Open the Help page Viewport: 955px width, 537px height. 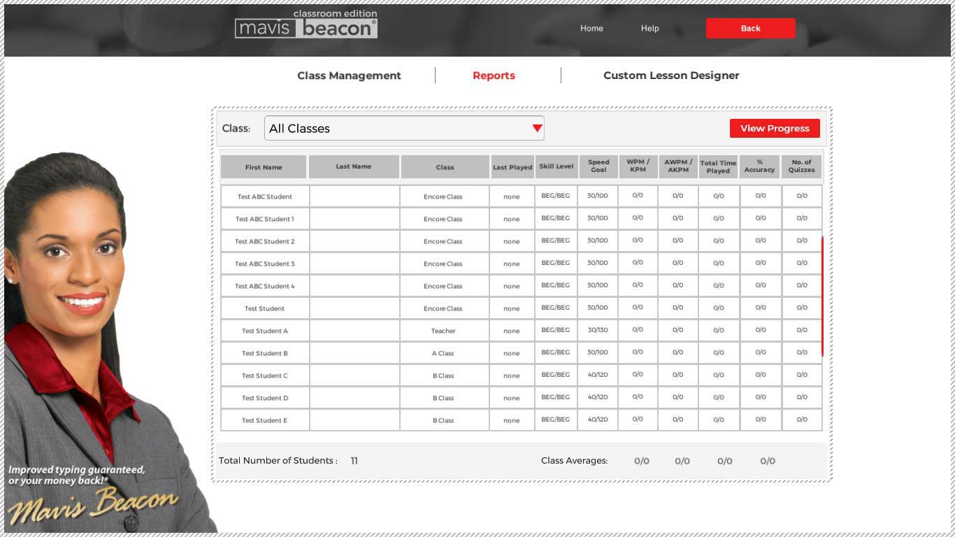(x=649, y=28)
